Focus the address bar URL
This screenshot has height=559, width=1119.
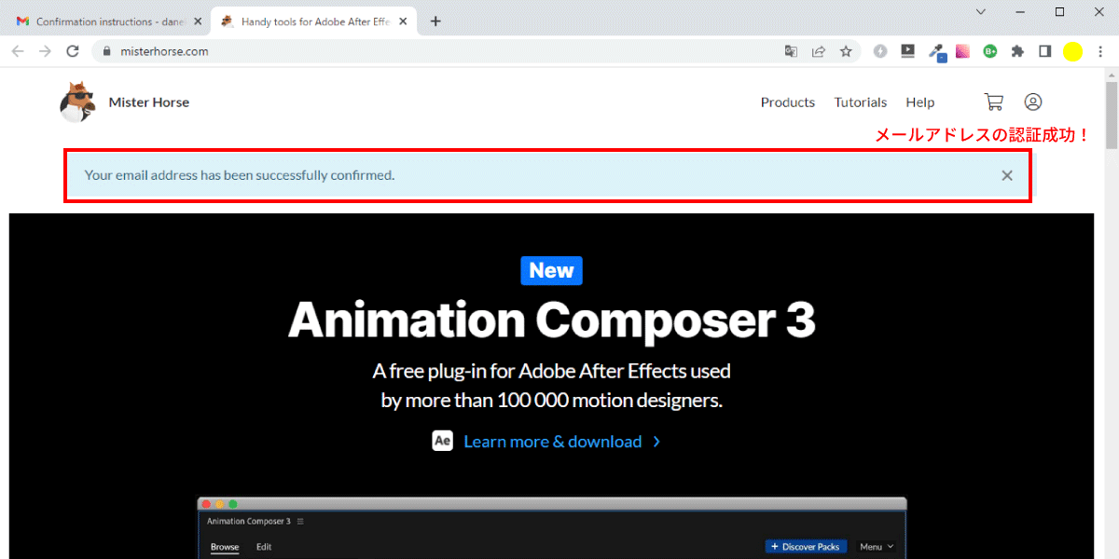(x=164, y=51)
